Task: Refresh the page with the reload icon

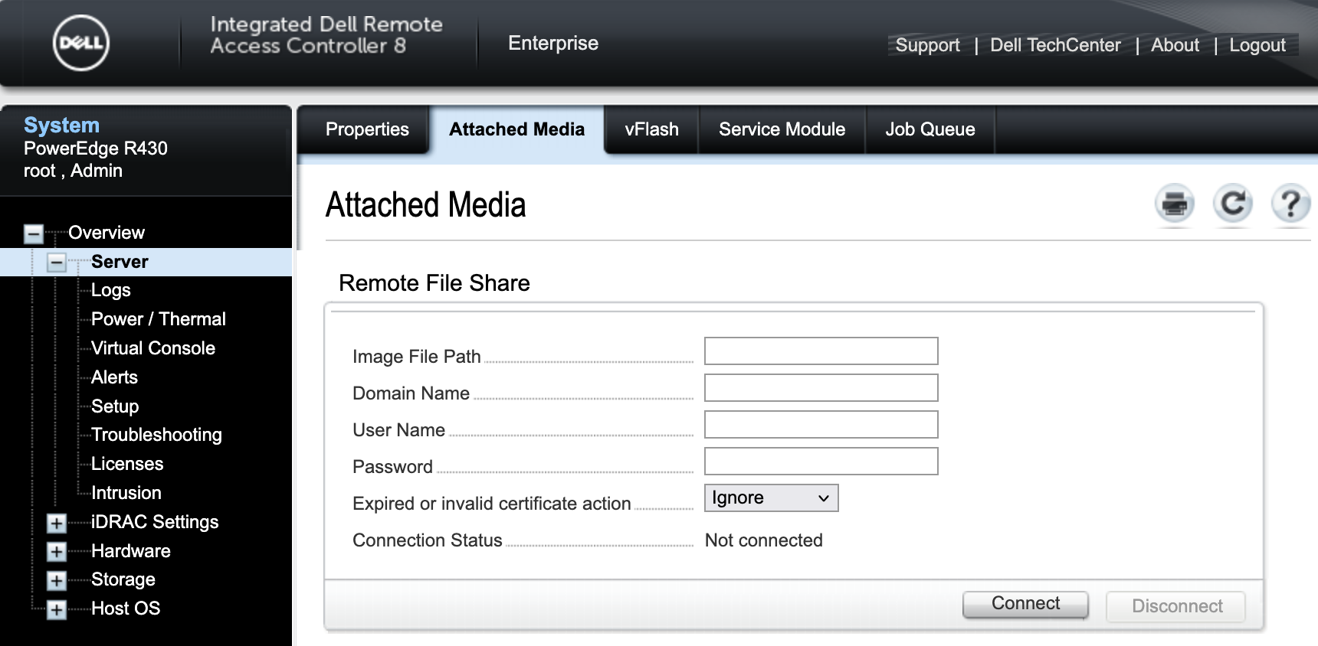Action: (1232, 204)
